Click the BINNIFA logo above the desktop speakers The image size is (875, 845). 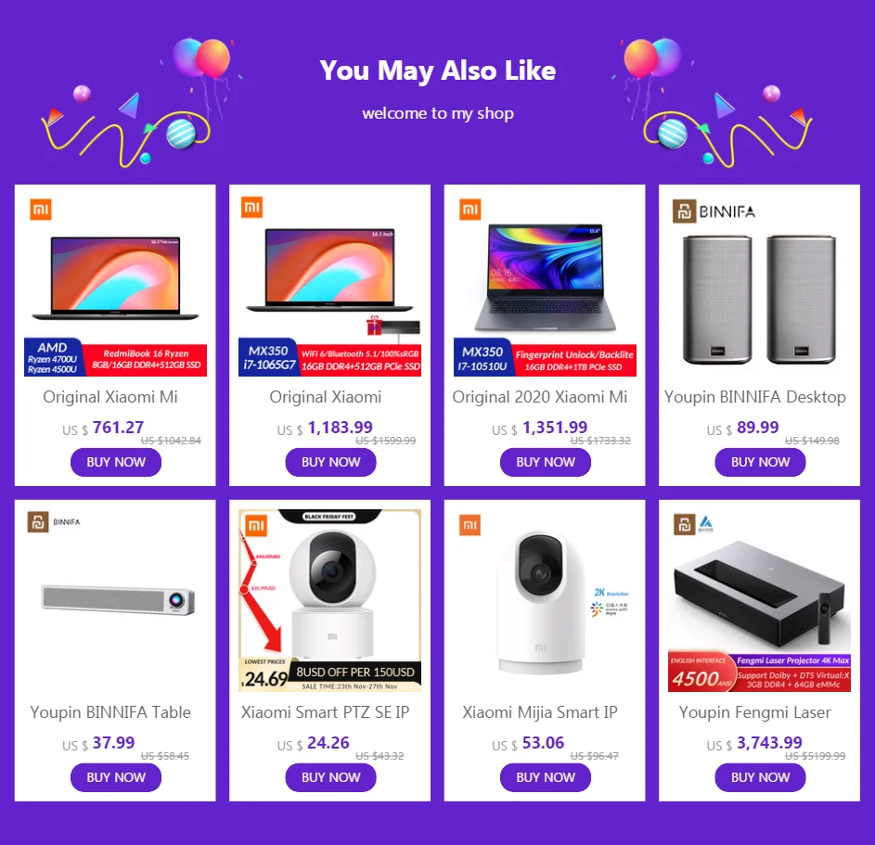pyautogui.click(x=714, y=211)
